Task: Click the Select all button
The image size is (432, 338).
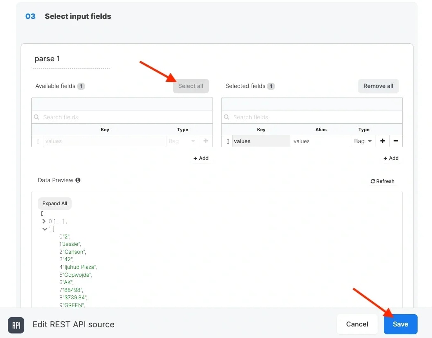Action: click(191, 86)
